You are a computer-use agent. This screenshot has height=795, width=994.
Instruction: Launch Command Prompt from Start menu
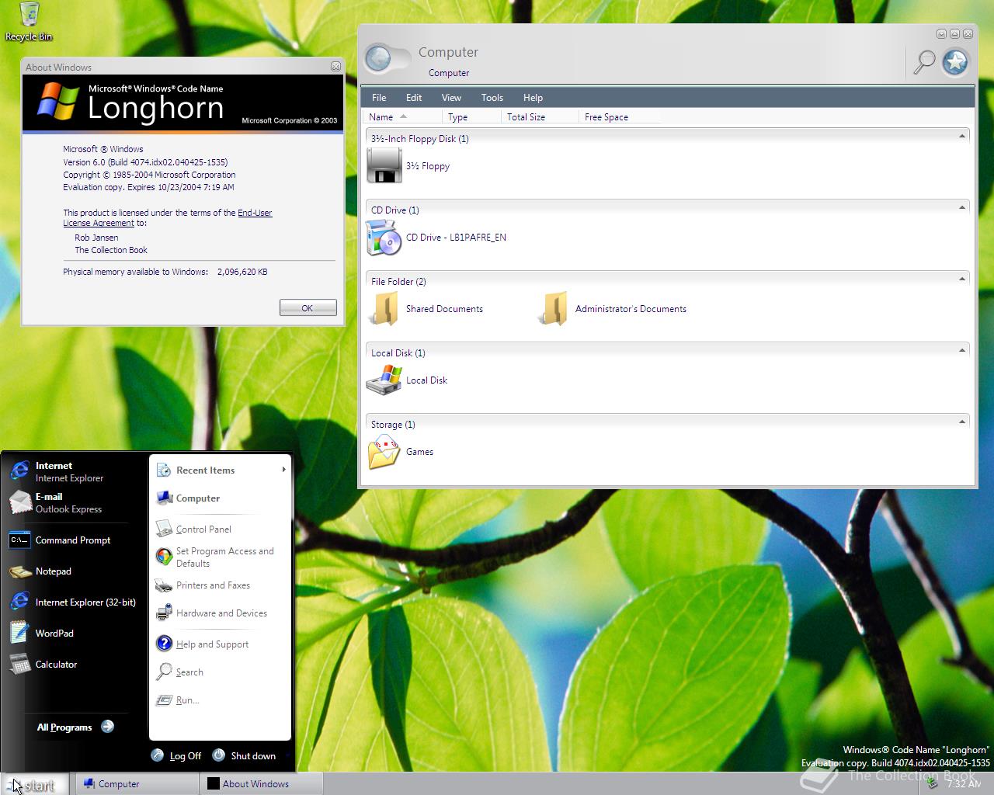coord(75,540)
